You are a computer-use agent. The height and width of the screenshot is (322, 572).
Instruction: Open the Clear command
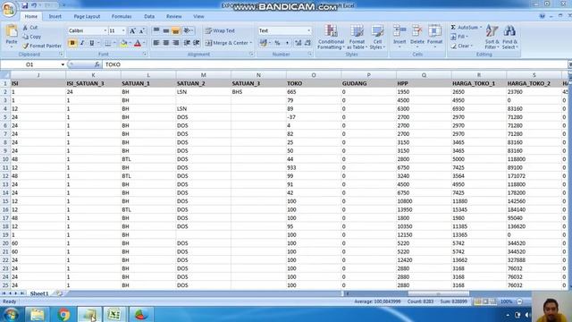461,46
